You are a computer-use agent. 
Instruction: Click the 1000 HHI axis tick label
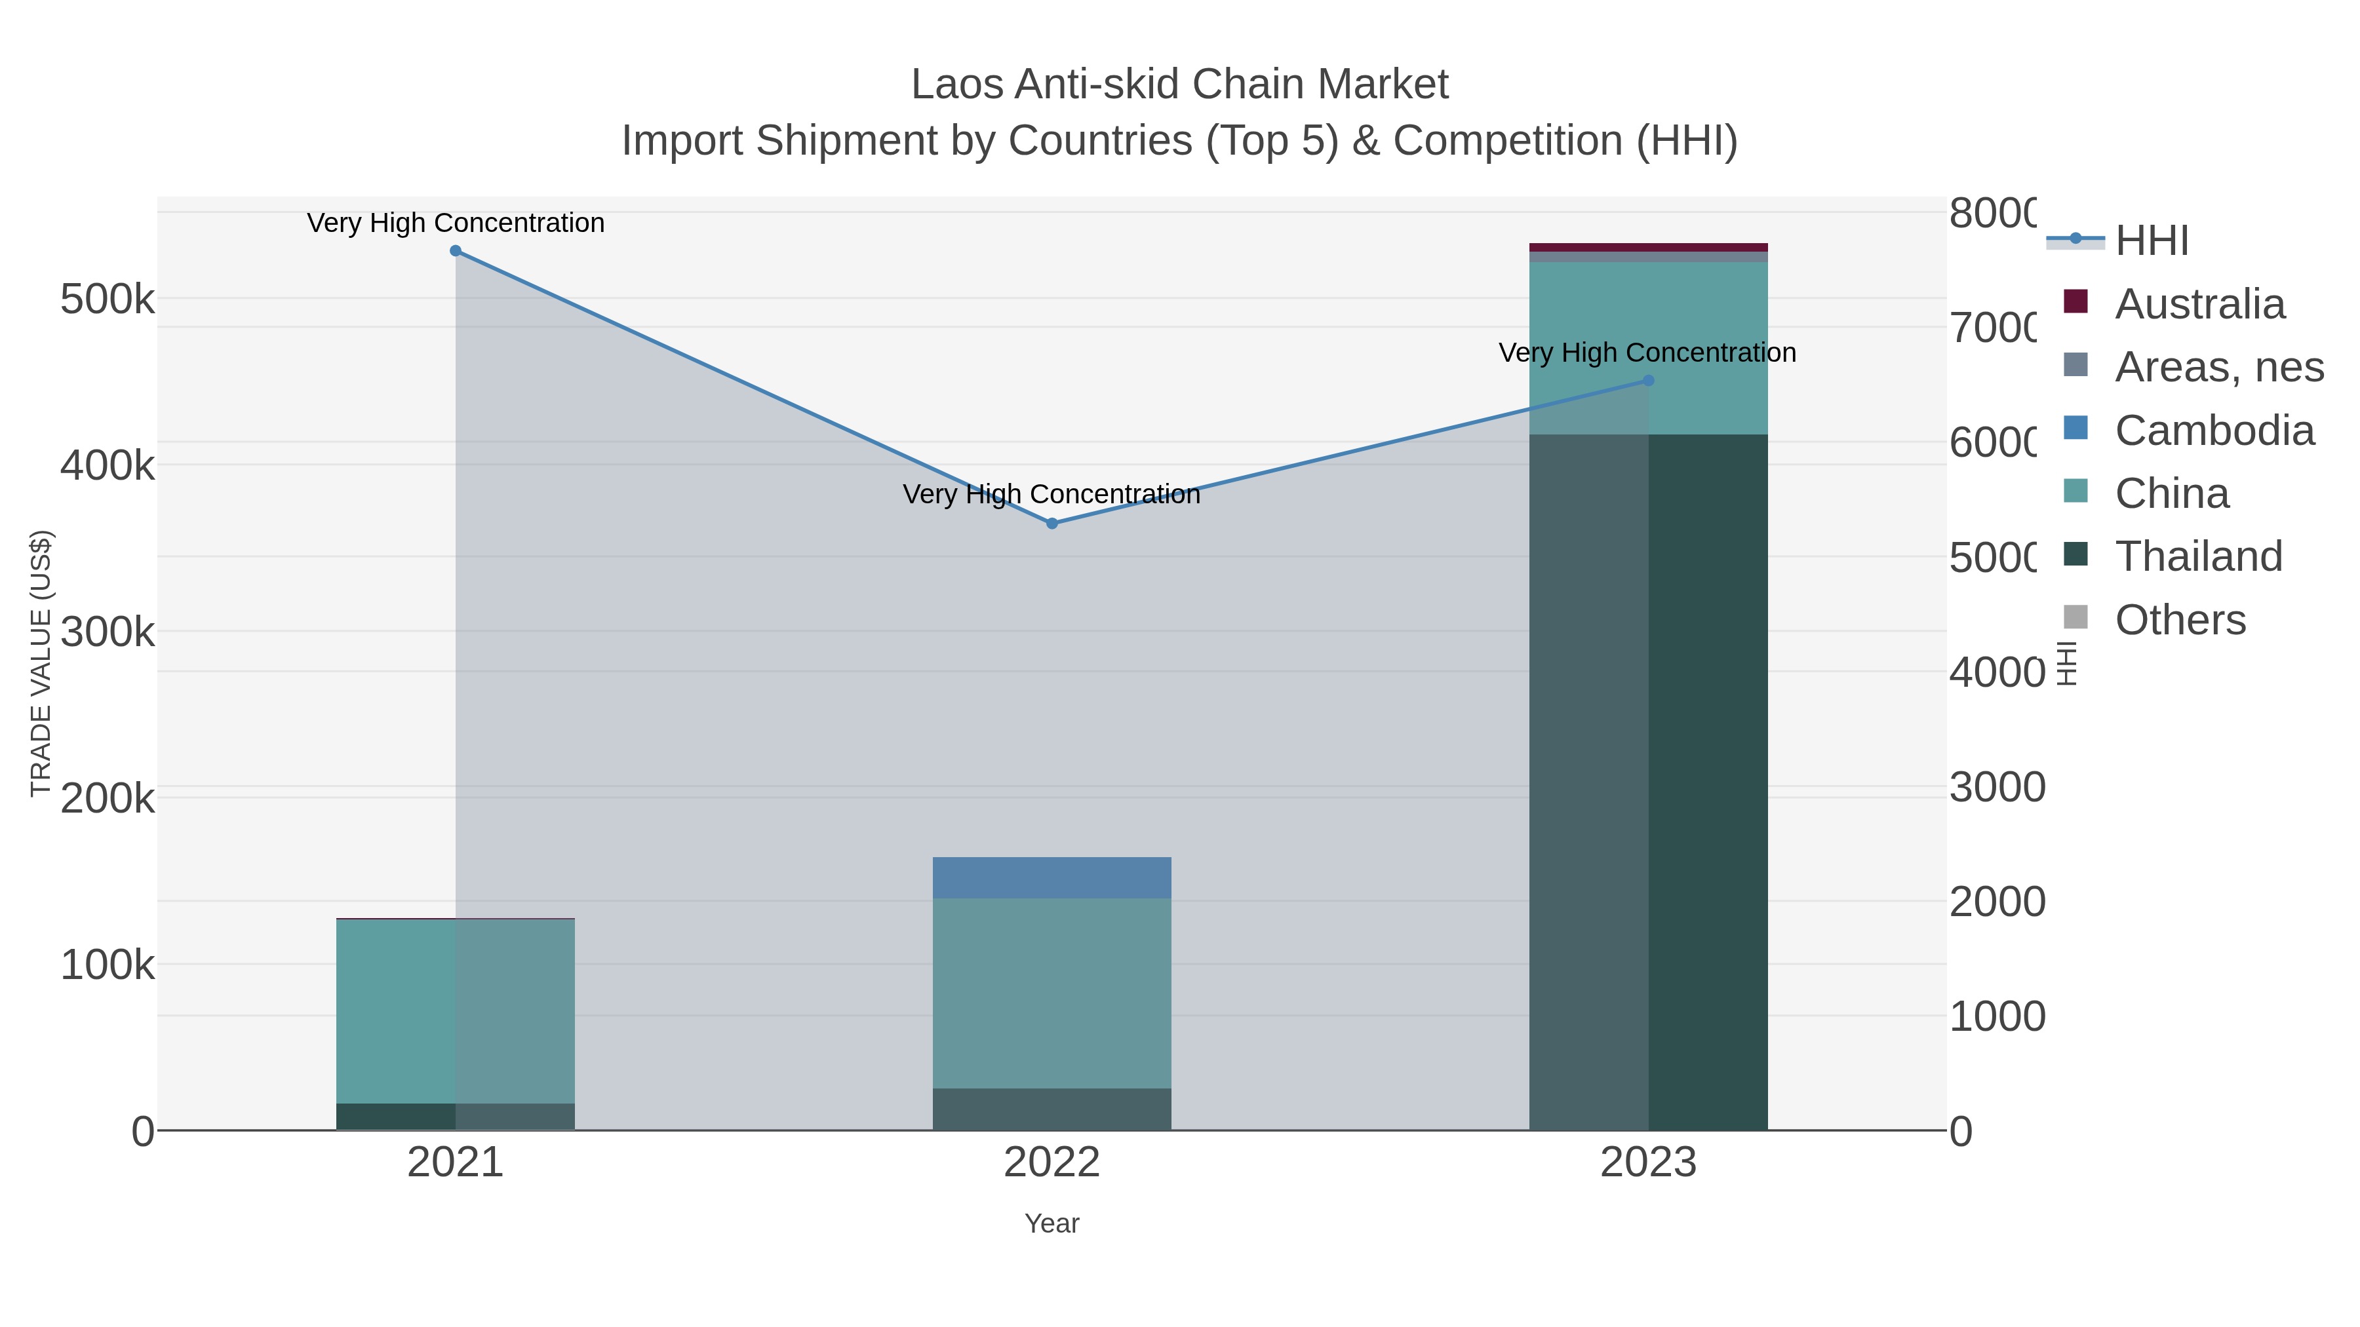[x=1997, y=1016]
